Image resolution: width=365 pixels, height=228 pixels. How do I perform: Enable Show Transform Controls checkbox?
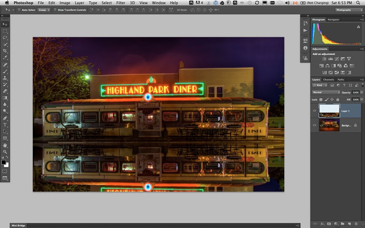click(55, 10)
